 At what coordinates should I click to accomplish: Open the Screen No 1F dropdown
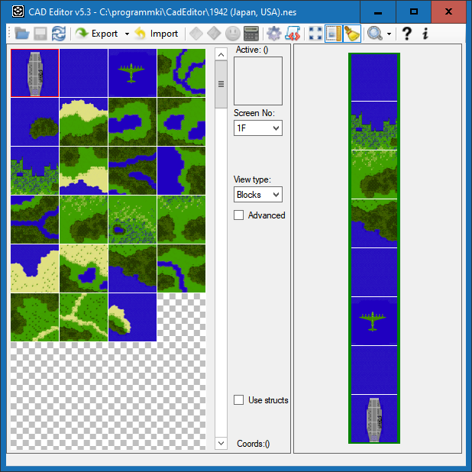(258, 128)
